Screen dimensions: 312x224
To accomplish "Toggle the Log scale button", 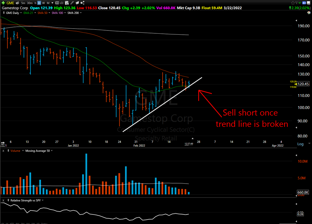I will pyautogui.click(x=300, y=144).
